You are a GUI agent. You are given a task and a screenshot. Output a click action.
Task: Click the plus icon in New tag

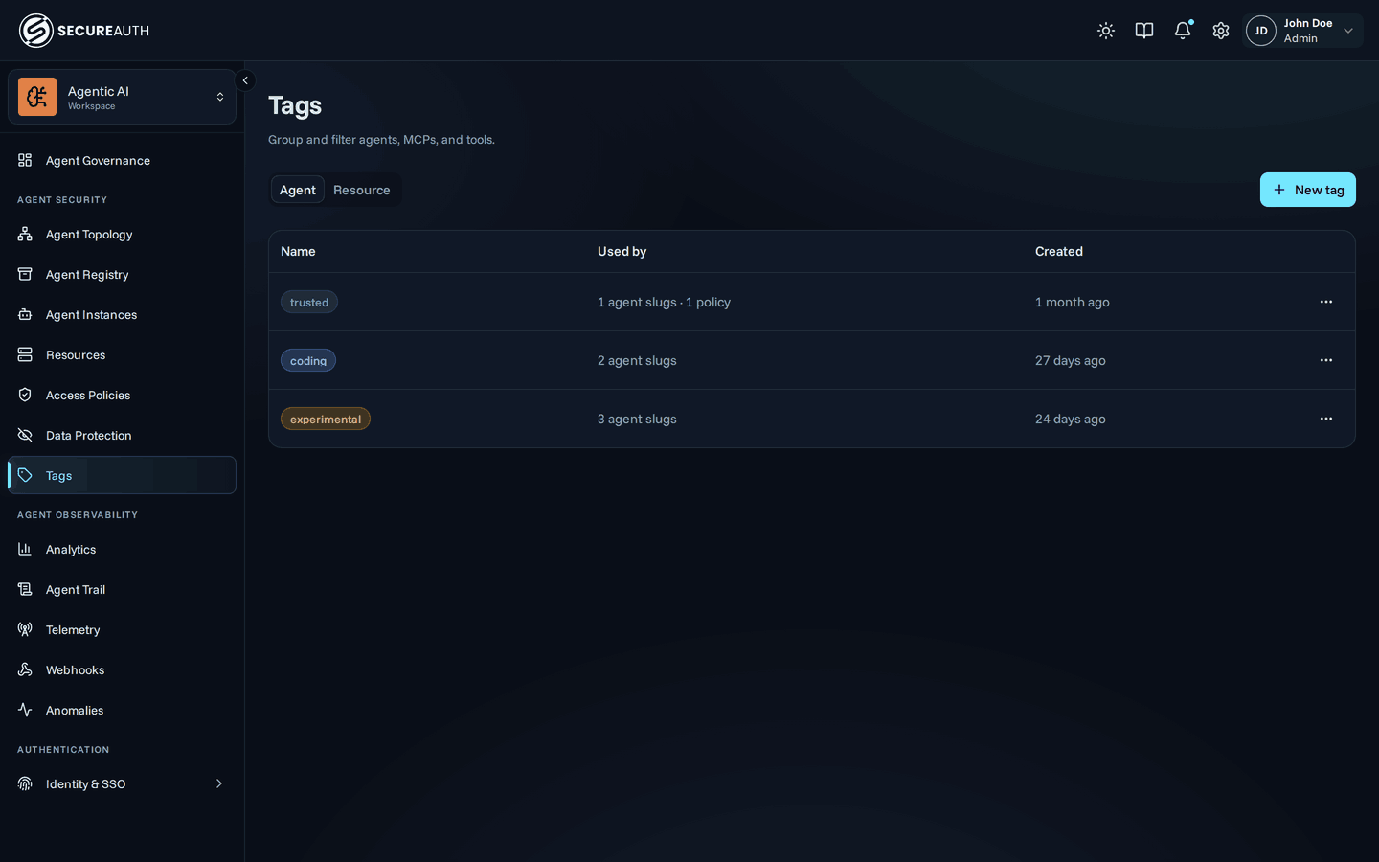point(1279,190)
